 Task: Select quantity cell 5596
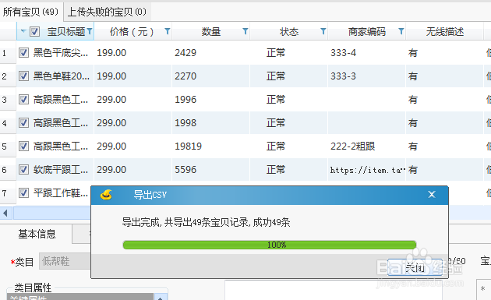click(210, 169)
